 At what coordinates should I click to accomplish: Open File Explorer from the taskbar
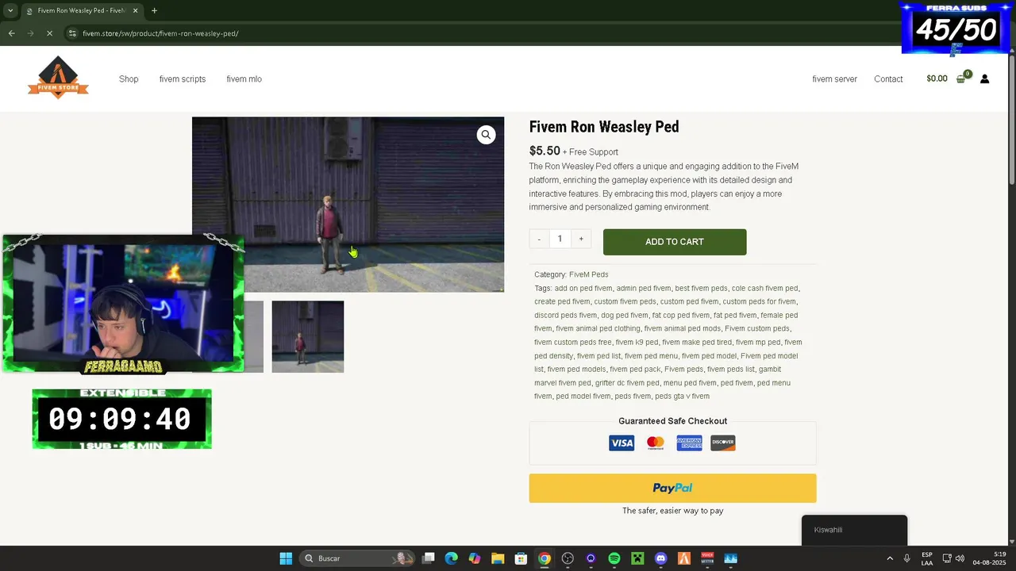click(x=498, y=558)
